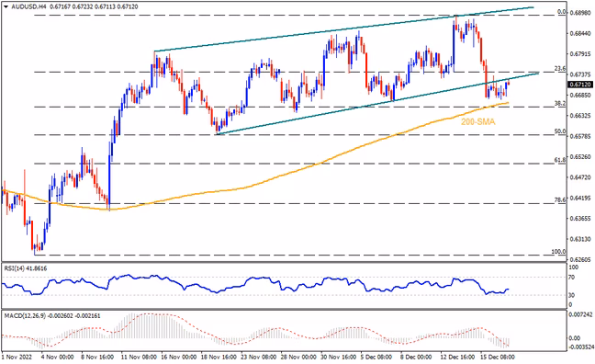Click the 0.63130 price axis value

click(x=580, y=239)
